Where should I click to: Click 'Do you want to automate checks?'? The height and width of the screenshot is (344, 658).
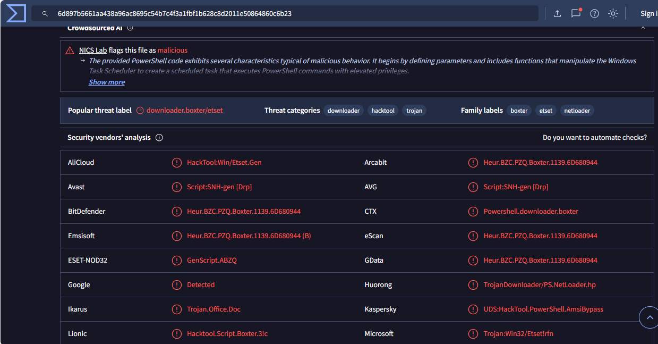pos(594,138)
